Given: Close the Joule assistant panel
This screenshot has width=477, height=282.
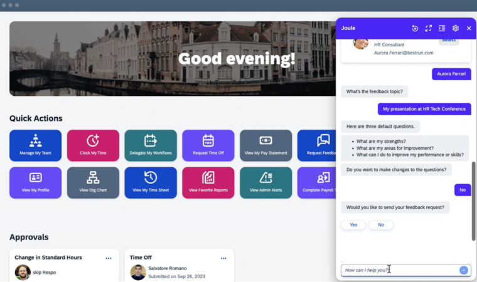Looking at the screenshot, I should 469,28.
